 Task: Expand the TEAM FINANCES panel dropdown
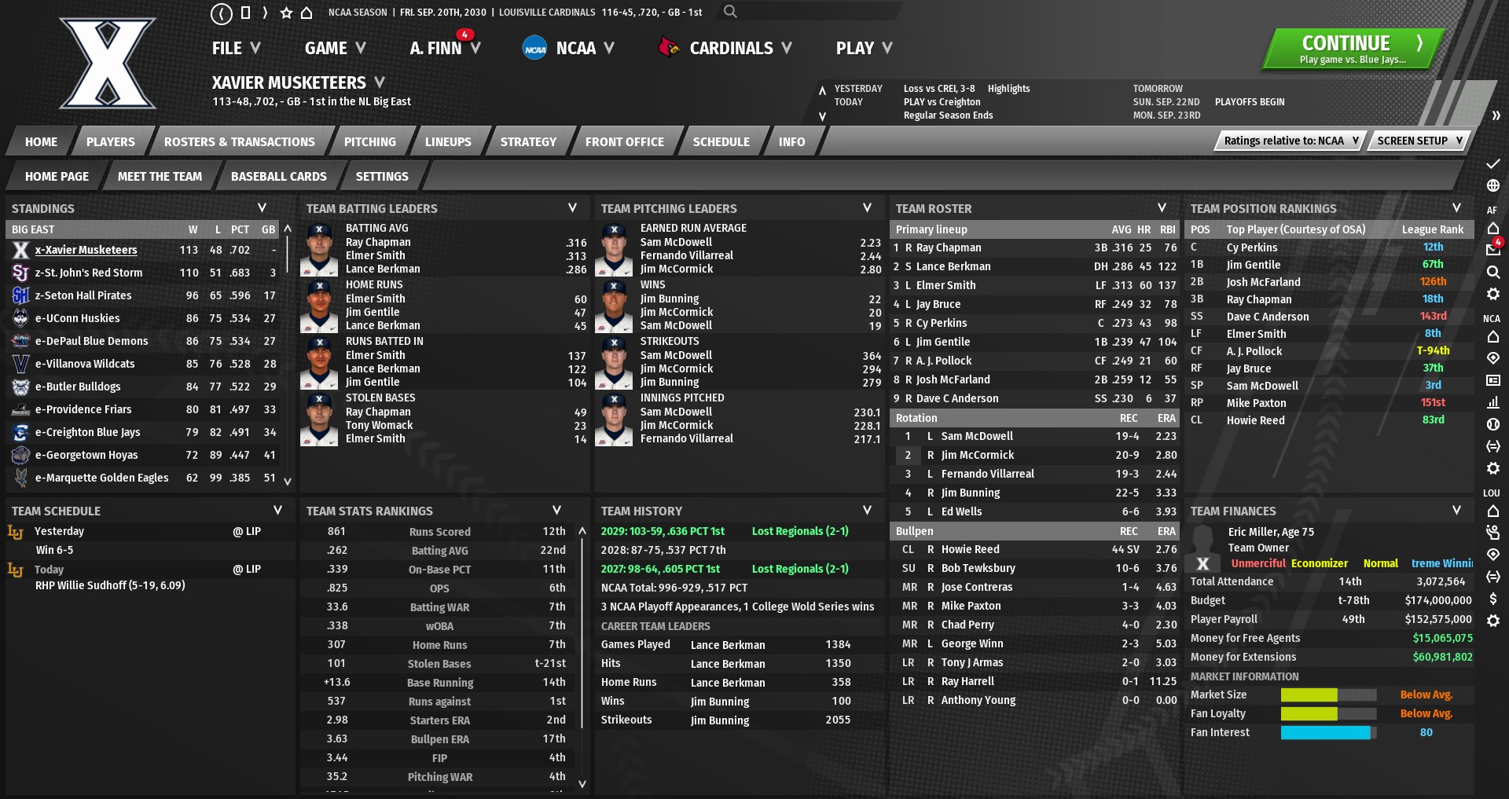pyautogui.click(x=1457, y=510)
